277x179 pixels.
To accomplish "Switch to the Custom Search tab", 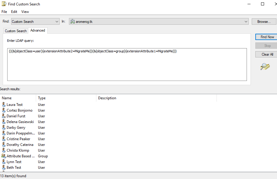I will [16, 31].
